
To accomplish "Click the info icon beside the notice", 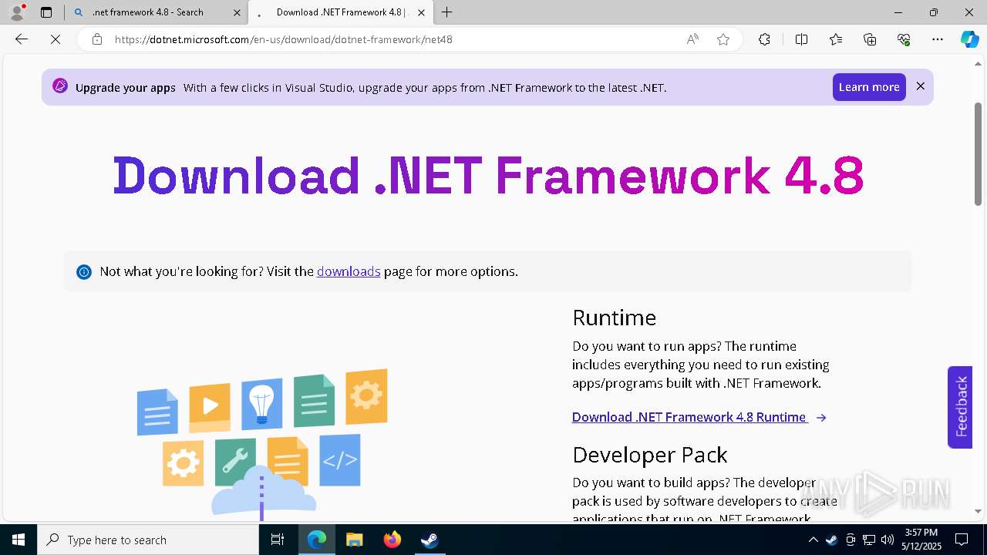I will (x=84, y=272).
